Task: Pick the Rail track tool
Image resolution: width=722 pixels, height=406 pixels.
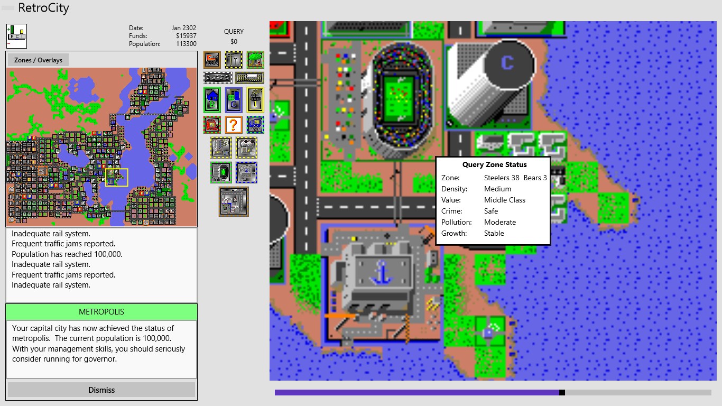Action: [x=249, y=78]
